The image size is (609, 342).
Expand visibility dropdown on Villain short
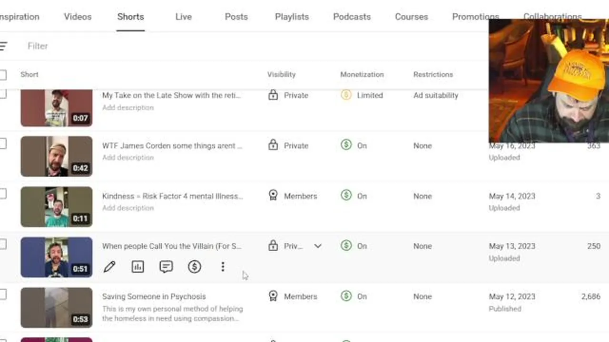pyautogui.click(x=318, y=246)
